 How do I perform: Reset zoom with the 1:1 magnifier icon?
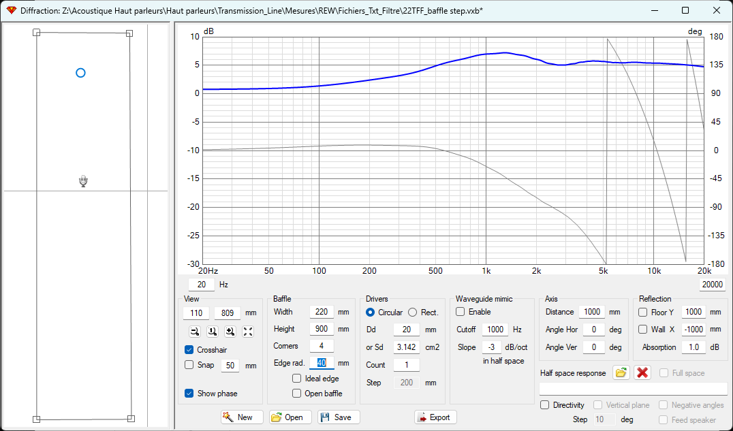pyautogui.click(x=212, y=332)
